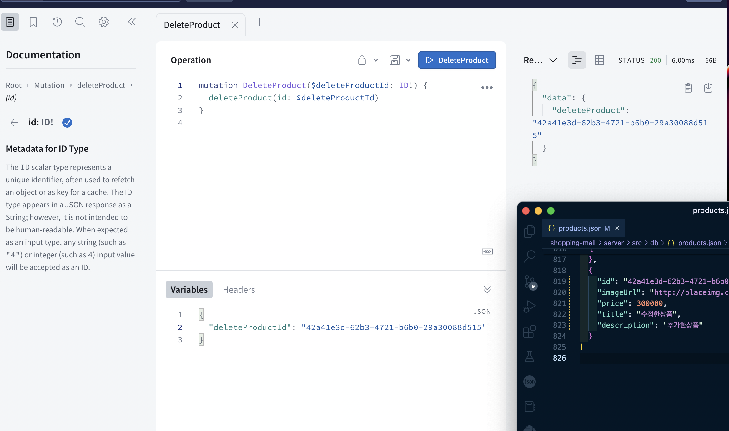The height and width of the screenshot is (431, 729).
Task: Expand the share operation dropdown arrow
Action: [x=376, y=60]
